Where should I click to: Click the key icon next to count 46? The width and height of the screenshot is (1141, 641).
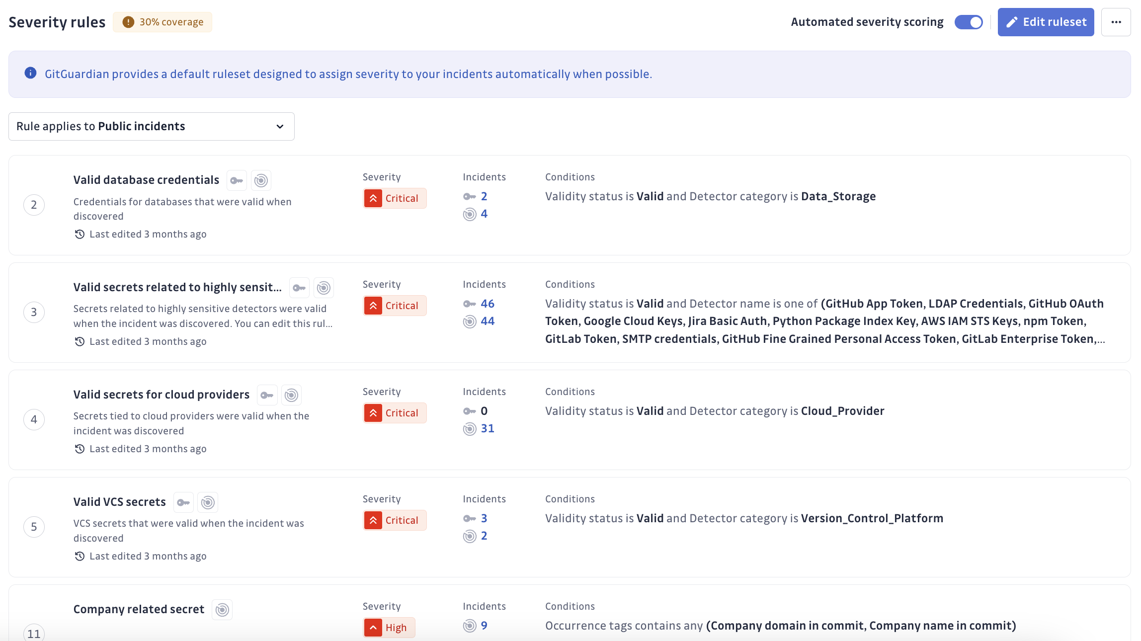470,304
